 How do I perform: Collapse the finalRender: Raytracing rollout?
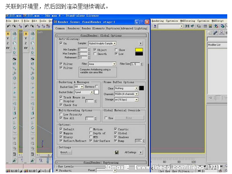click(101, 163)
